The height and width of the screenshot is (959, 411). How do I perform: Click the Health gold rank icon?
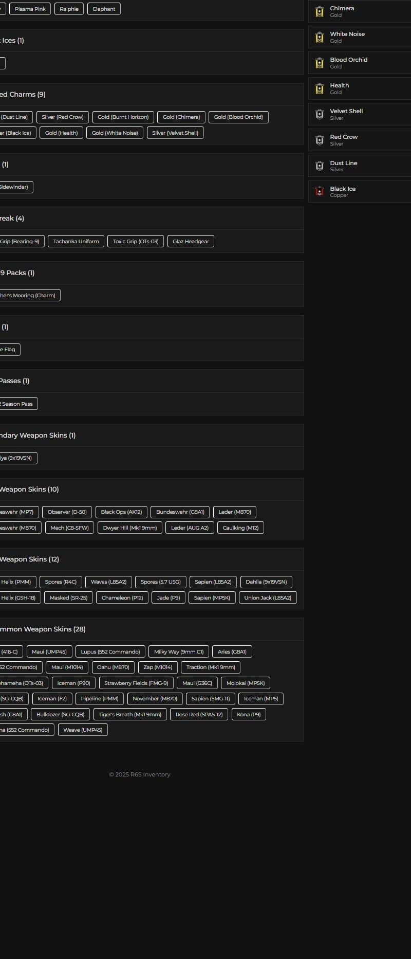tap(320, 88)
